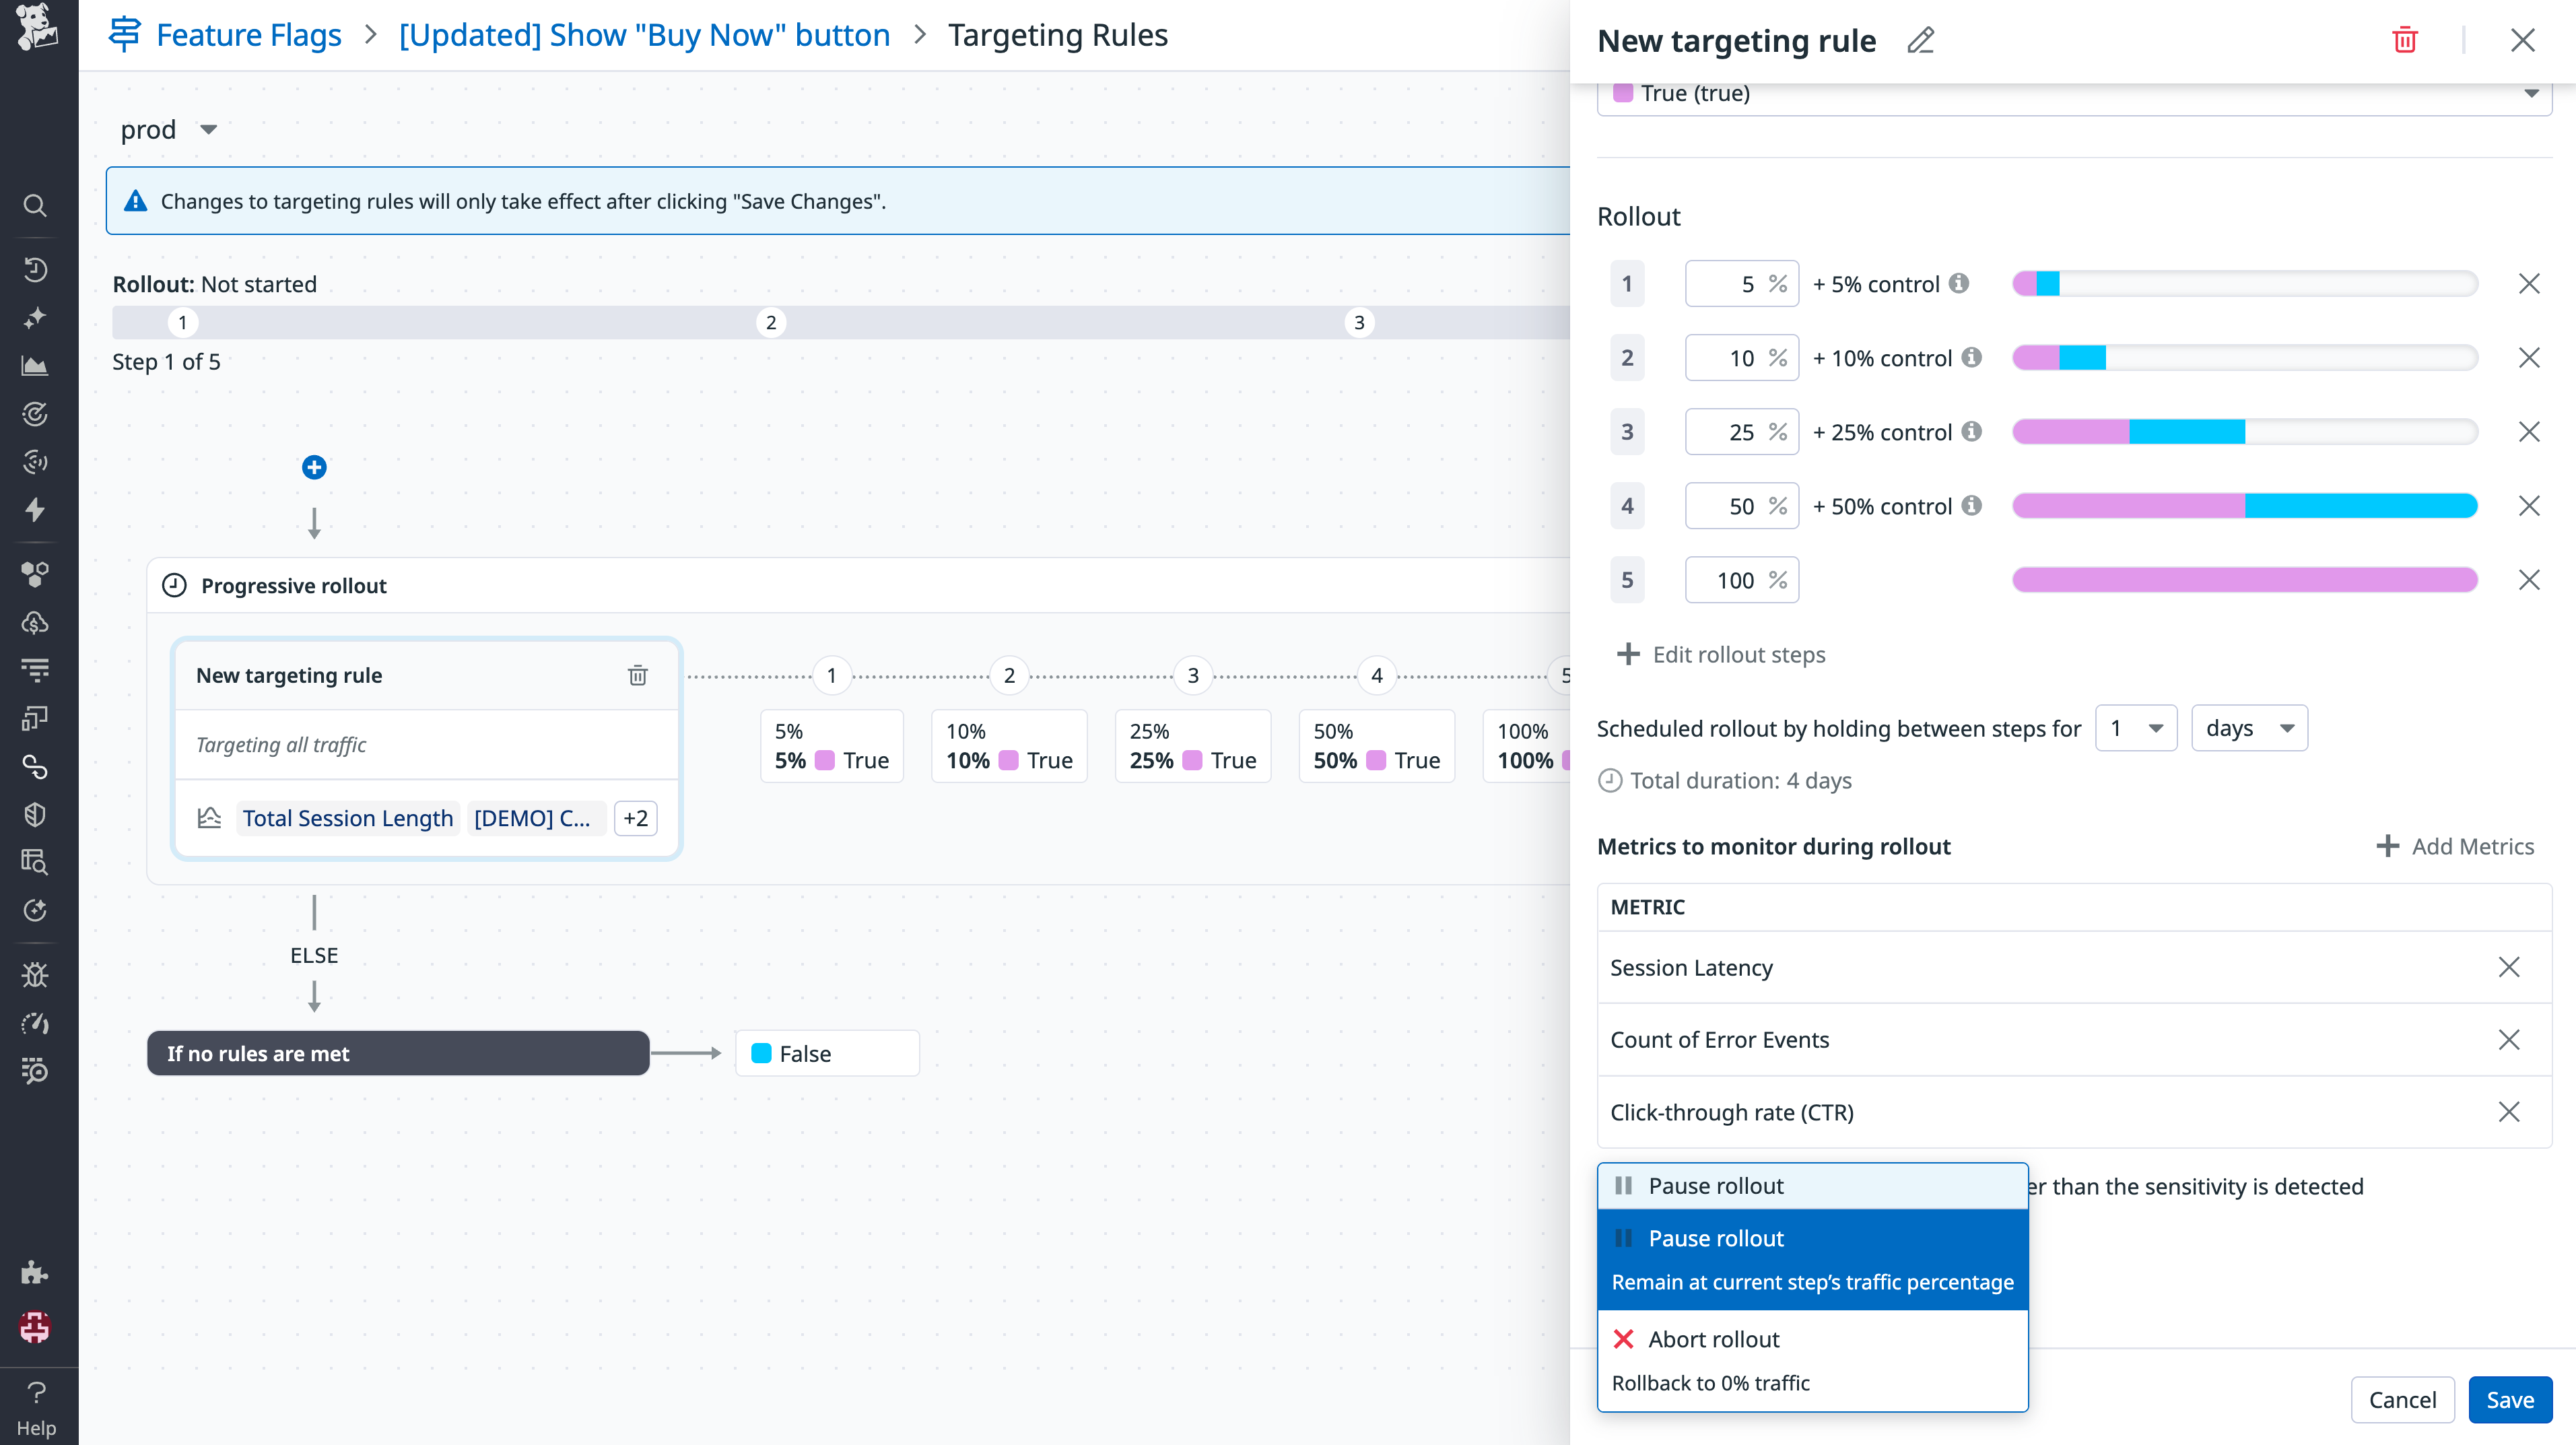The height and width of the screenshot is (1445, 2576).
Task: Click the lightning bolt icon in sidebar
Action: 35,510
